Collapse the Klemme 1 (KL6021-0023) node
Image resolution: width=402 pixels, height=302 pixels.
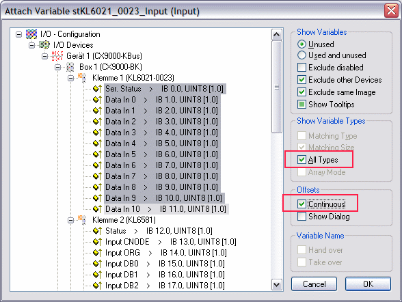pyautogui.click(x=70, y=78)
